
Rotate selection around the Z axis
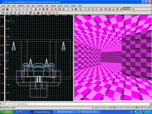pos(31,9)
